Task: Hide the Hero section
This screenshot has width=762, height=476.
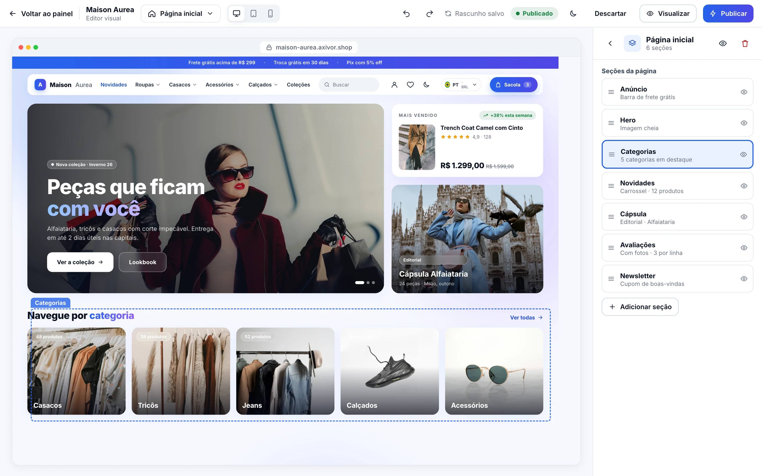Action: pyautogui.click(x=744, y=123)
